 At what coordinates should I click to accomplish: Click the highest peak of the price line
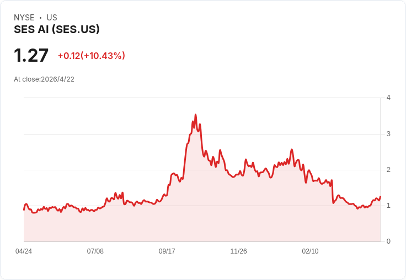point(195,115)
